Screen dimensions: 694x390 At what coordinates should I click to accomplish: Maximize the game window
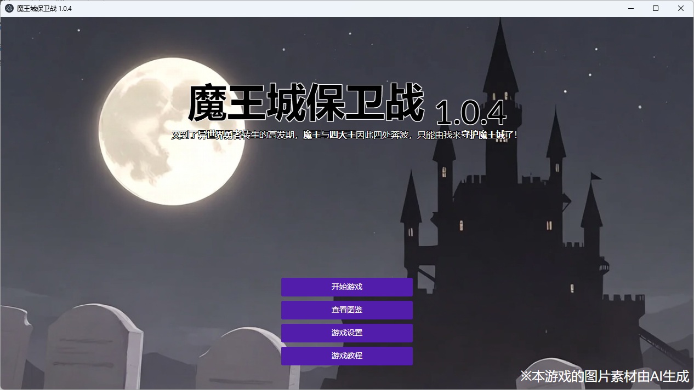tap(656, 8)
